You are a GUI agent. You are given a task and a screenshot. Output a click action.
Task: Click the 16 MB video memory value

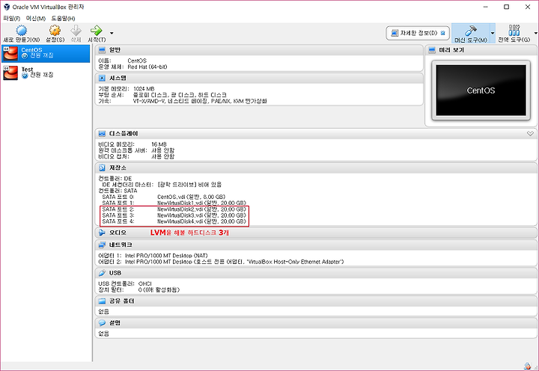click(x=159, y=144)
